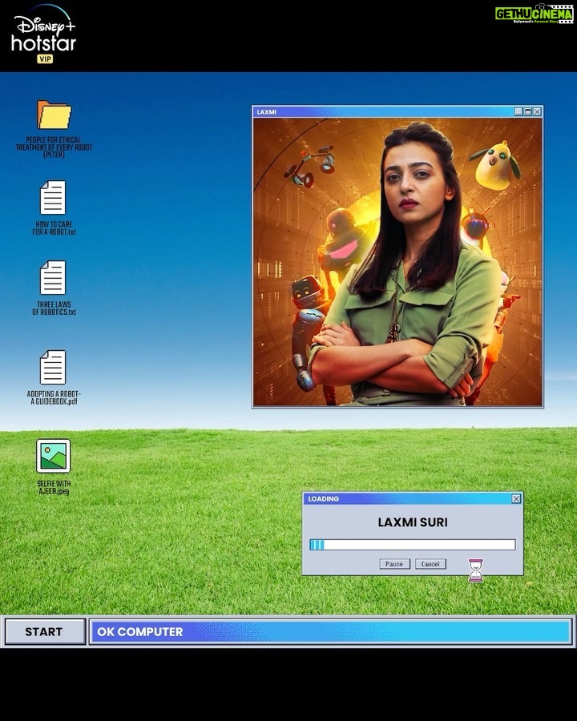Select the 'How to Care for a Robot.txt' label
Image resolution: width=577 pixels, height=721 pixels.
(54, 228)
